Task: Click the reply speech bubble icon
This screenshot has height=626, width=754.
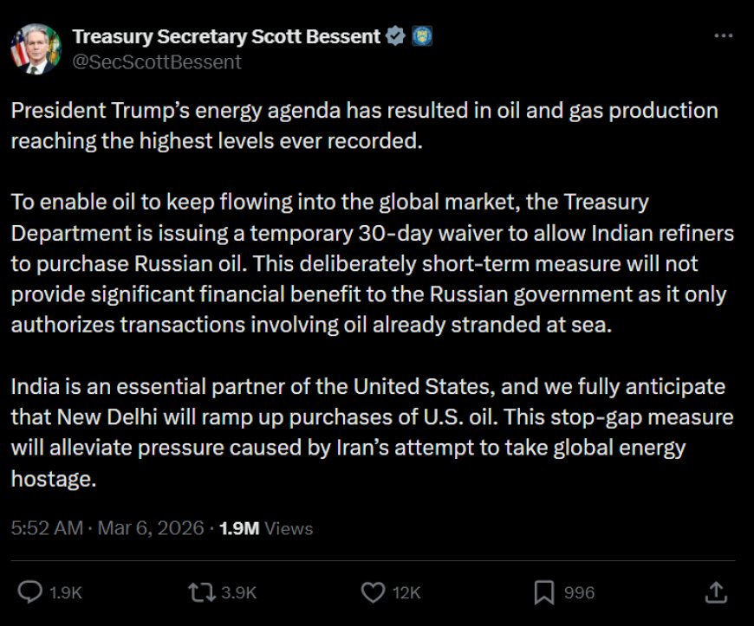Action: [30, 592]
